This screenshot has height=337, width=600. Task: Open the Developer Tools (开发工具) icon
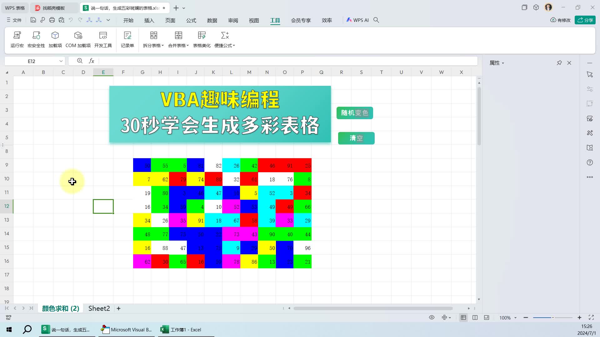103,39
